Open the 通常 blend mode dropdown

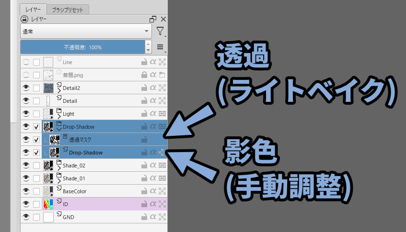coord(86,31)
